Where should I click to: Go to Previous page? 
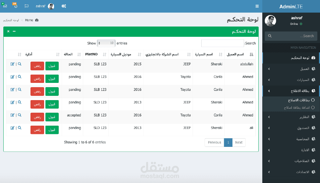point(214,143)
